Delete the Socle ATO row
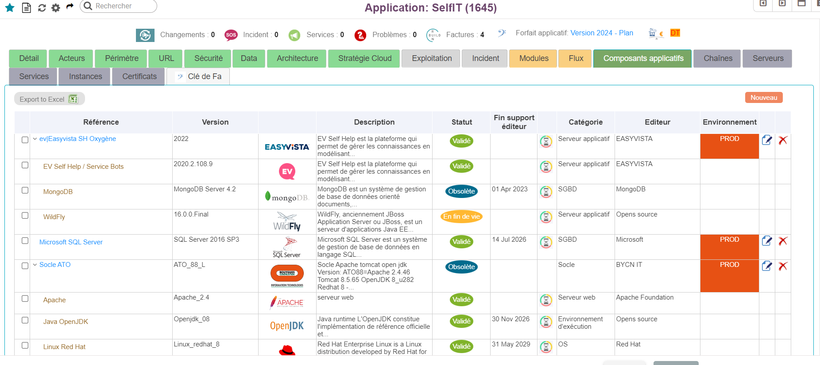The image size is (820, 365). pyautogui.click(x=783, y=266)
